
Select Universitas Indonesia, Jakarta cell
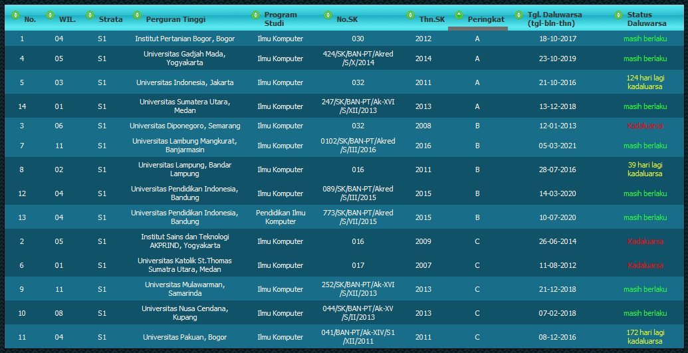(185, 82)
